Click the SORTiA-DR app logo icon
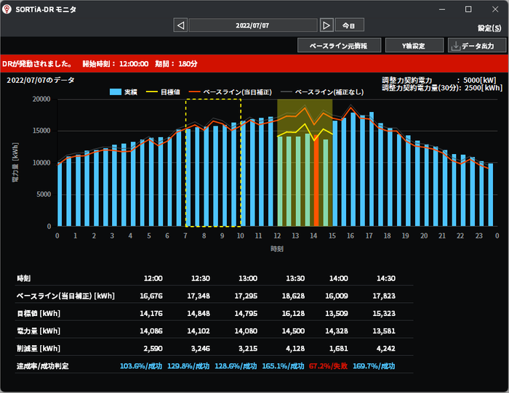The height and width of the screenshot is (393, 509). (x=7, y=9)
